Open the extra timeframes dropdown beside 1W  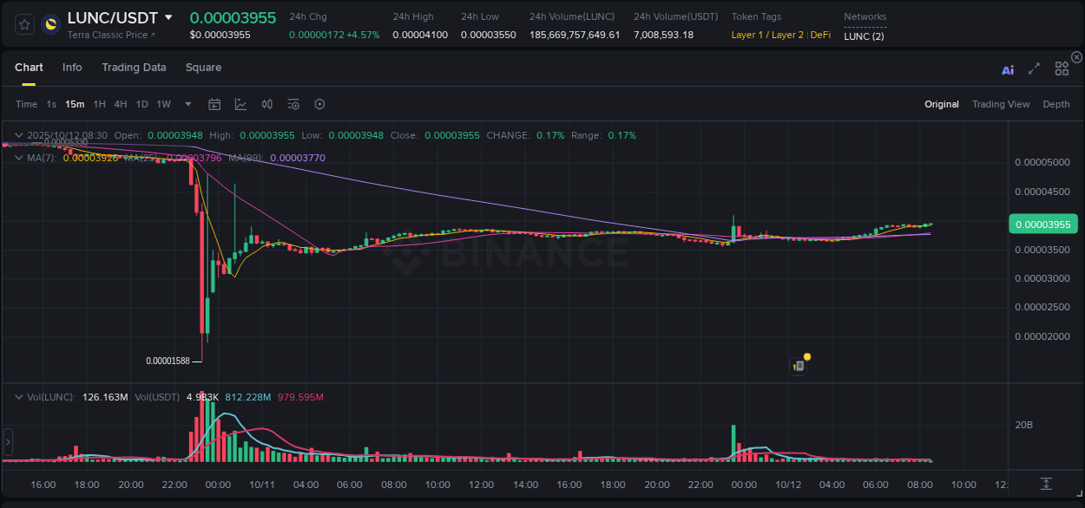187,104
